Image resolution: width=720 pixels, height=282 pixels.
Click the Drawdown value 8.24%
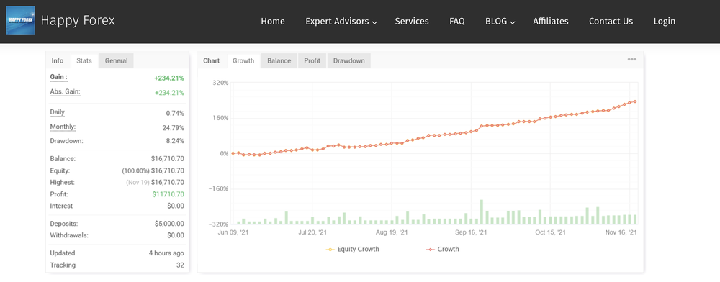pos(175,141)
